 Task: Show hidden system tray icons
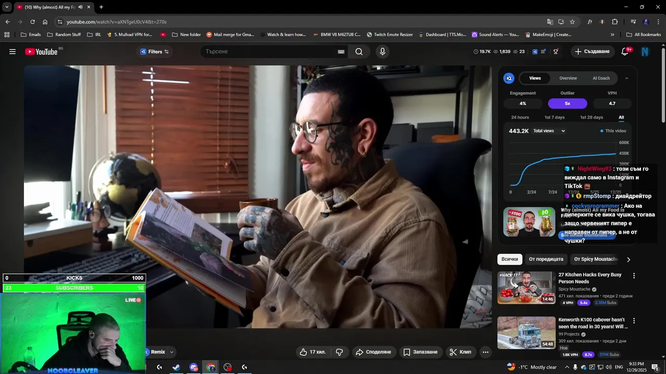(x=567, y=367)
